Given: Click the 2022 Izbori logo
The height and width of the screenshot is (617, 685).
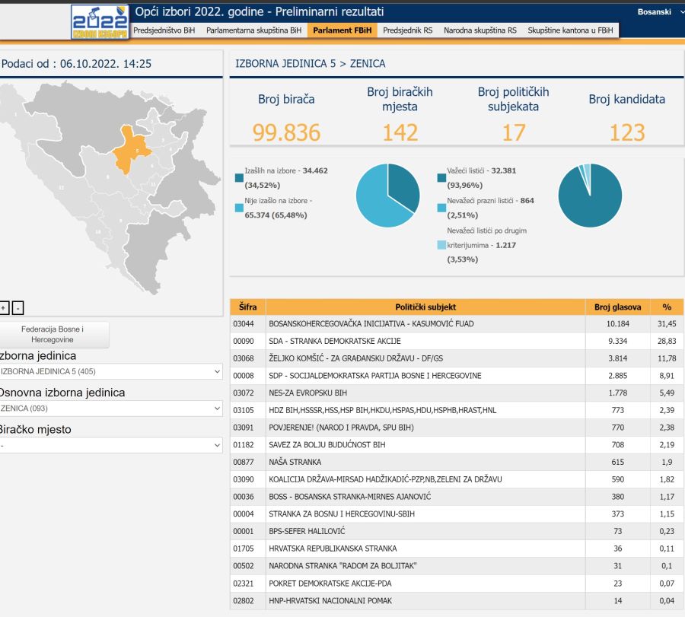Looking at the screenshot, I should click(99, 21).
